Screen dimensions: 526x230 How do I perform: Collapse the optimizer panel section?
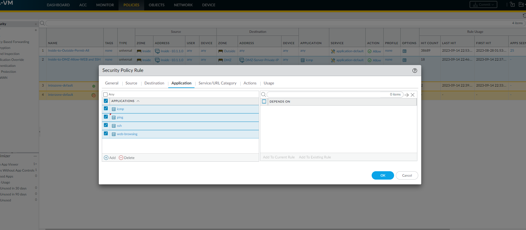pos(35,156)
